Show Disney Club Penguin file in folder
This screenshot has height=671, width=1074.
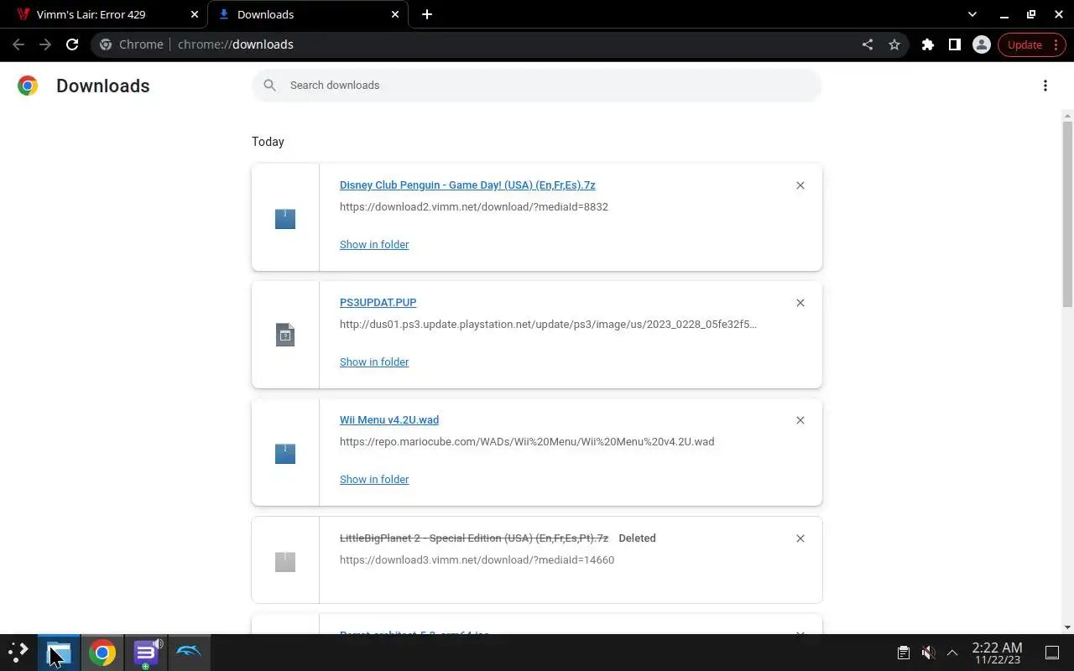[374, 244]
